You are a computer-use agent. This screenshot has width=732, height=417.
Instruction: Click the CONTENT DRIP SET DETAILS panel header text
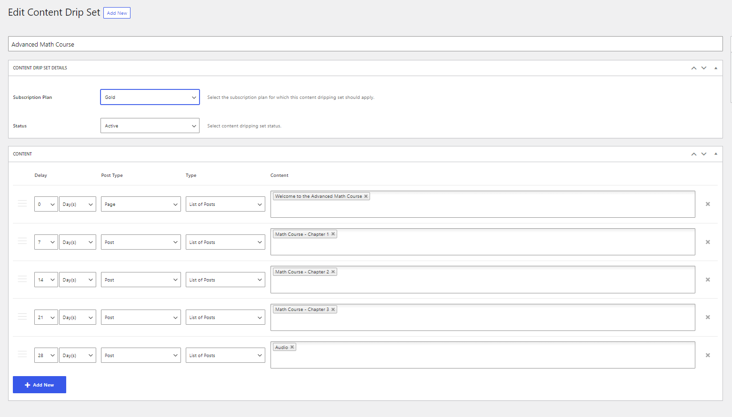40,68
